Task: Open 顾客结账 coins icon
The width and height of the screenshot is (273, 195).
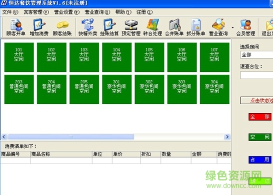Action: coord(62,27)
